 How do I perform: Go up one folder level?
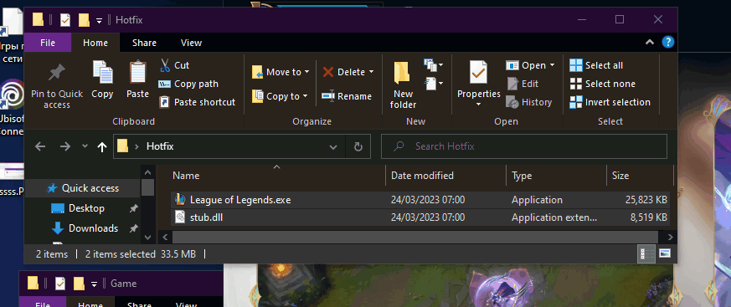point(102,146)
